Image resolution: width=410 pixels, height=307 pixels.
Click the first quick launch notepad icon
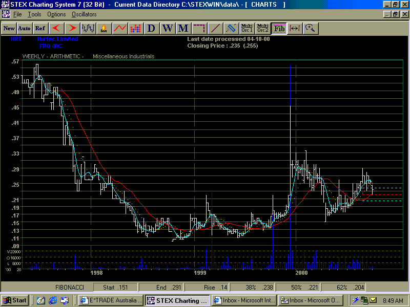(41, 300)
